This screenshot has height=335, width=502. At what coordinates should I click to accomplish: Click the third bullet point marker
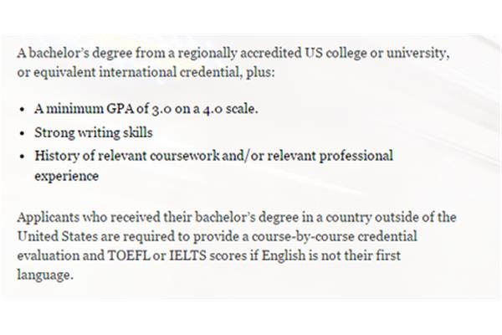[x=22, y=157]
